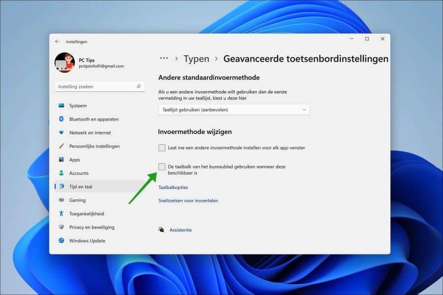The width and height of the screenshot is (443, 295).
Task: Click the Toegankelijkheid figure icon
Action: [62, 213]
